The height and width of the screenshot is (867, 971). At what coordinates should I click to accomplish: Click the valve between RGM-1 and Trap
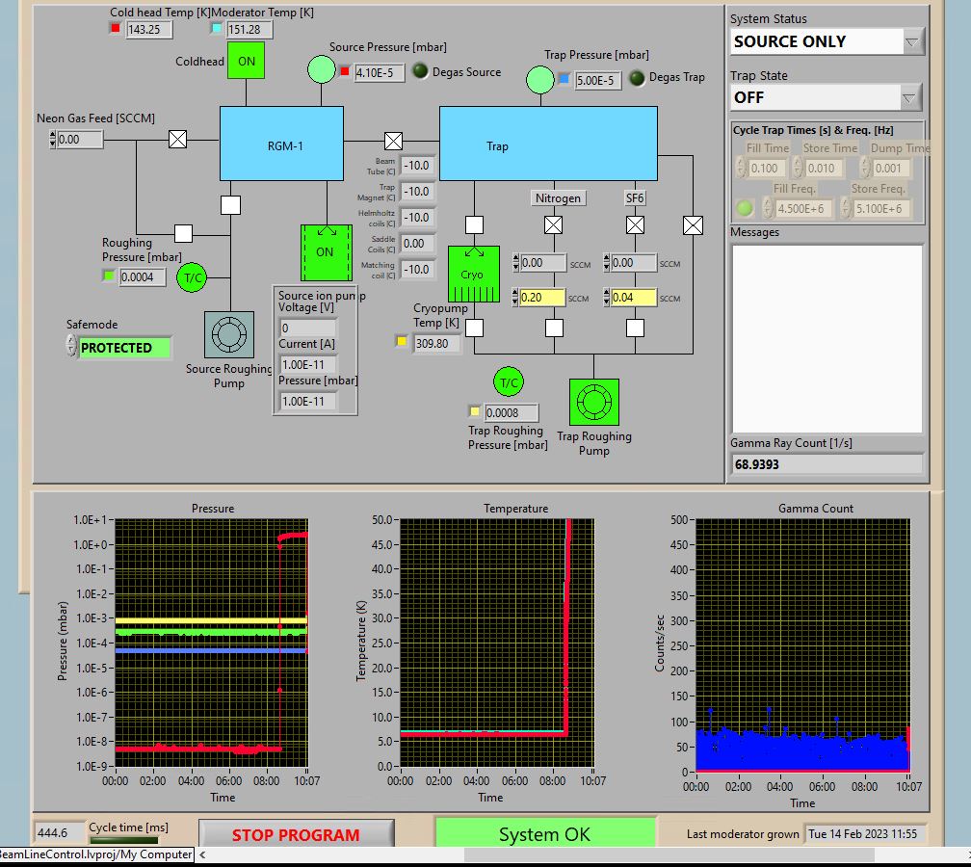click(393, 141)
